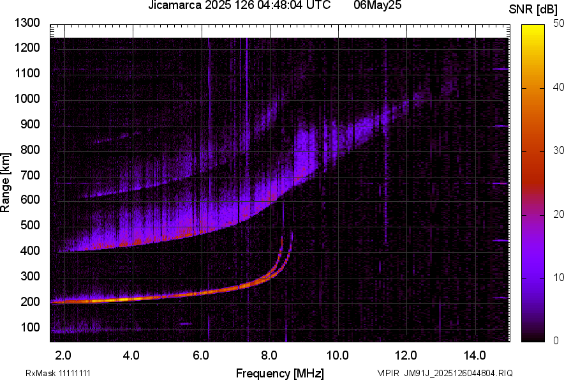Click the SNR colorbar gradient
The width and height of the screenshot is (564, 380).
[533, 183]
